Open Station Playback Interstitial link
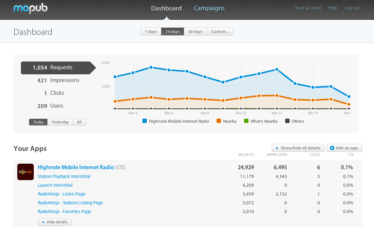 pos(64,176)
